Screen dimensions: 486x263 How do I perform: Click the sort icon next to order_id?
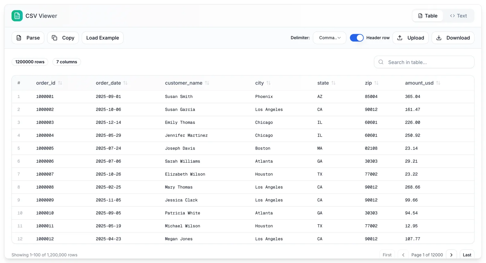pos(60,83)
